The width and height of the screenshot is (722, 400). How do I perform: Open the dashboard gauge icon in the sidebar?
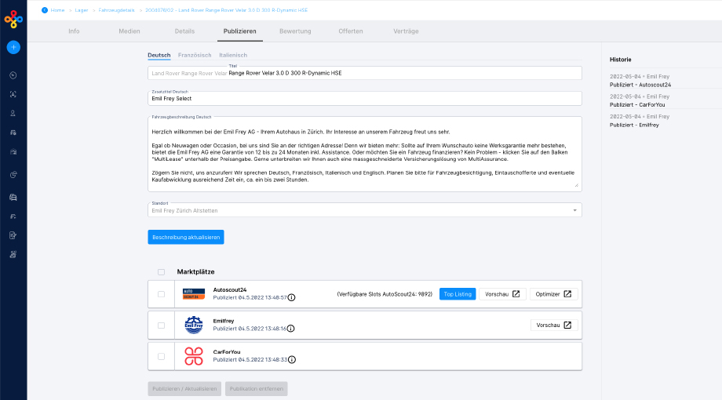click(13, 75)
